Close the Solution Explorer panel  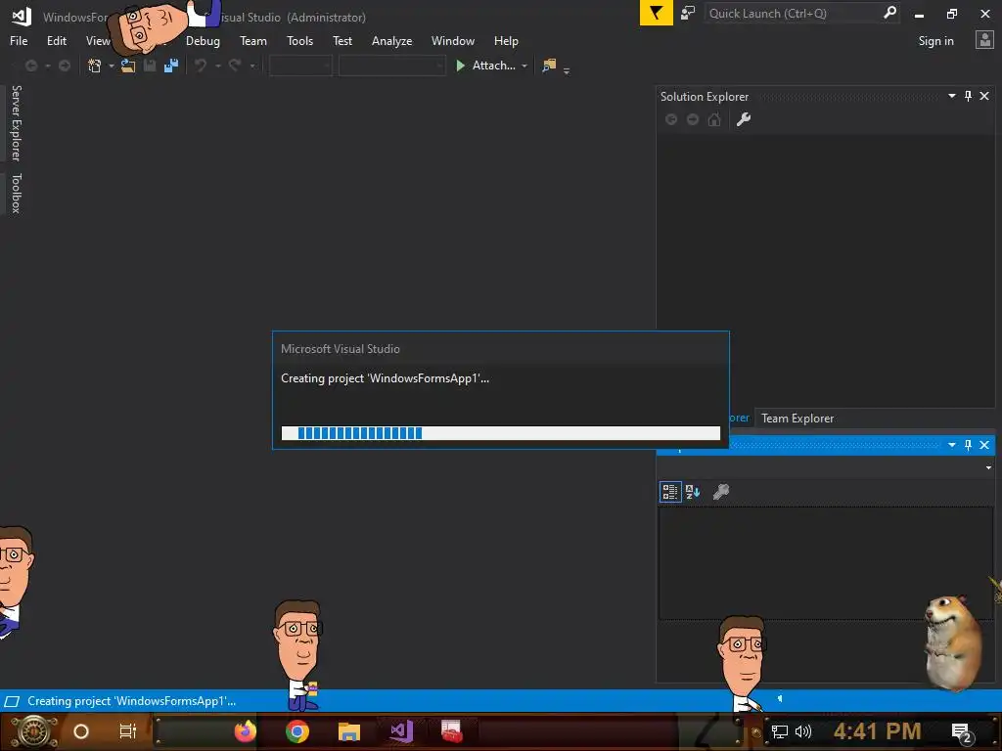[984, 96]
